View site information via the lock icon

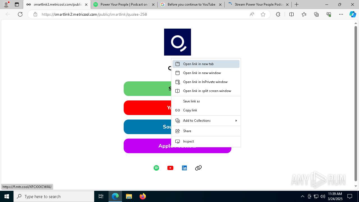point(35,14)
